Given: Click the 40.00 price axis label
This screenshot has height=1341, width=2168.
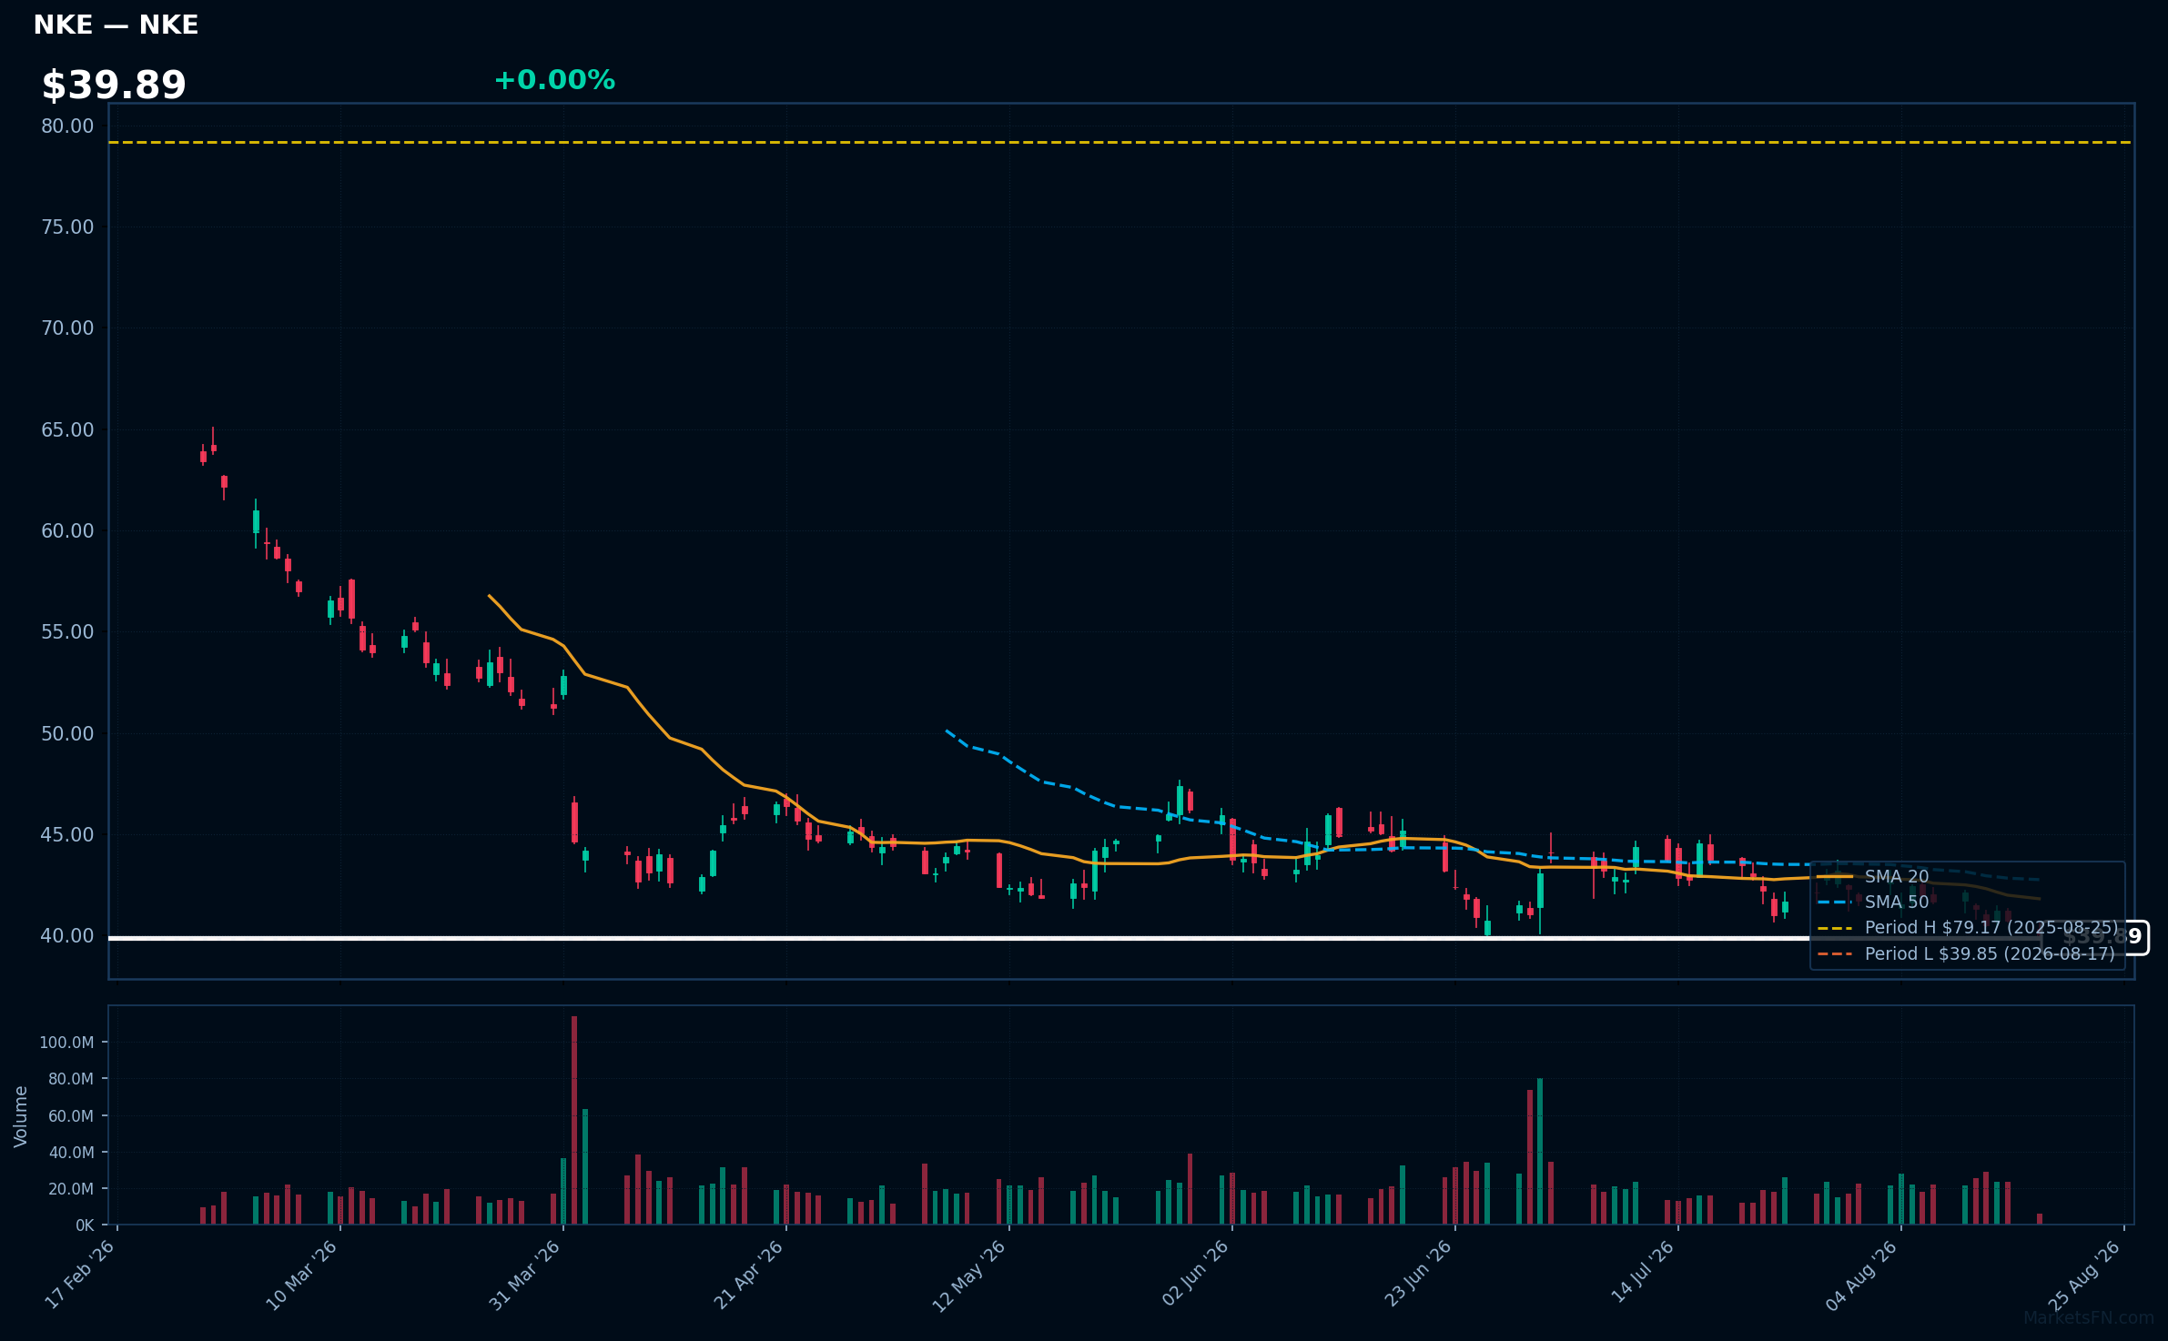Looking at the screenshot, I should coord(67,935).
